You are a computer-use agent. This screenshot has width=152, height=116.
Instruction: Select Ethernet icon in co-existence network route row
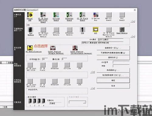pos(55,81)
